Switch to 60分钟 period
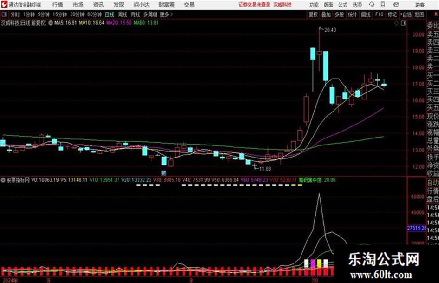439x283 pixels. pos(94,14)
